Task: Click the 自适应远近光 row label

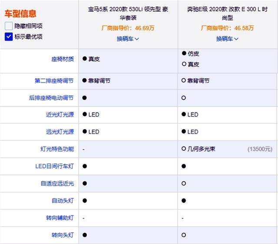Action: 57,183
